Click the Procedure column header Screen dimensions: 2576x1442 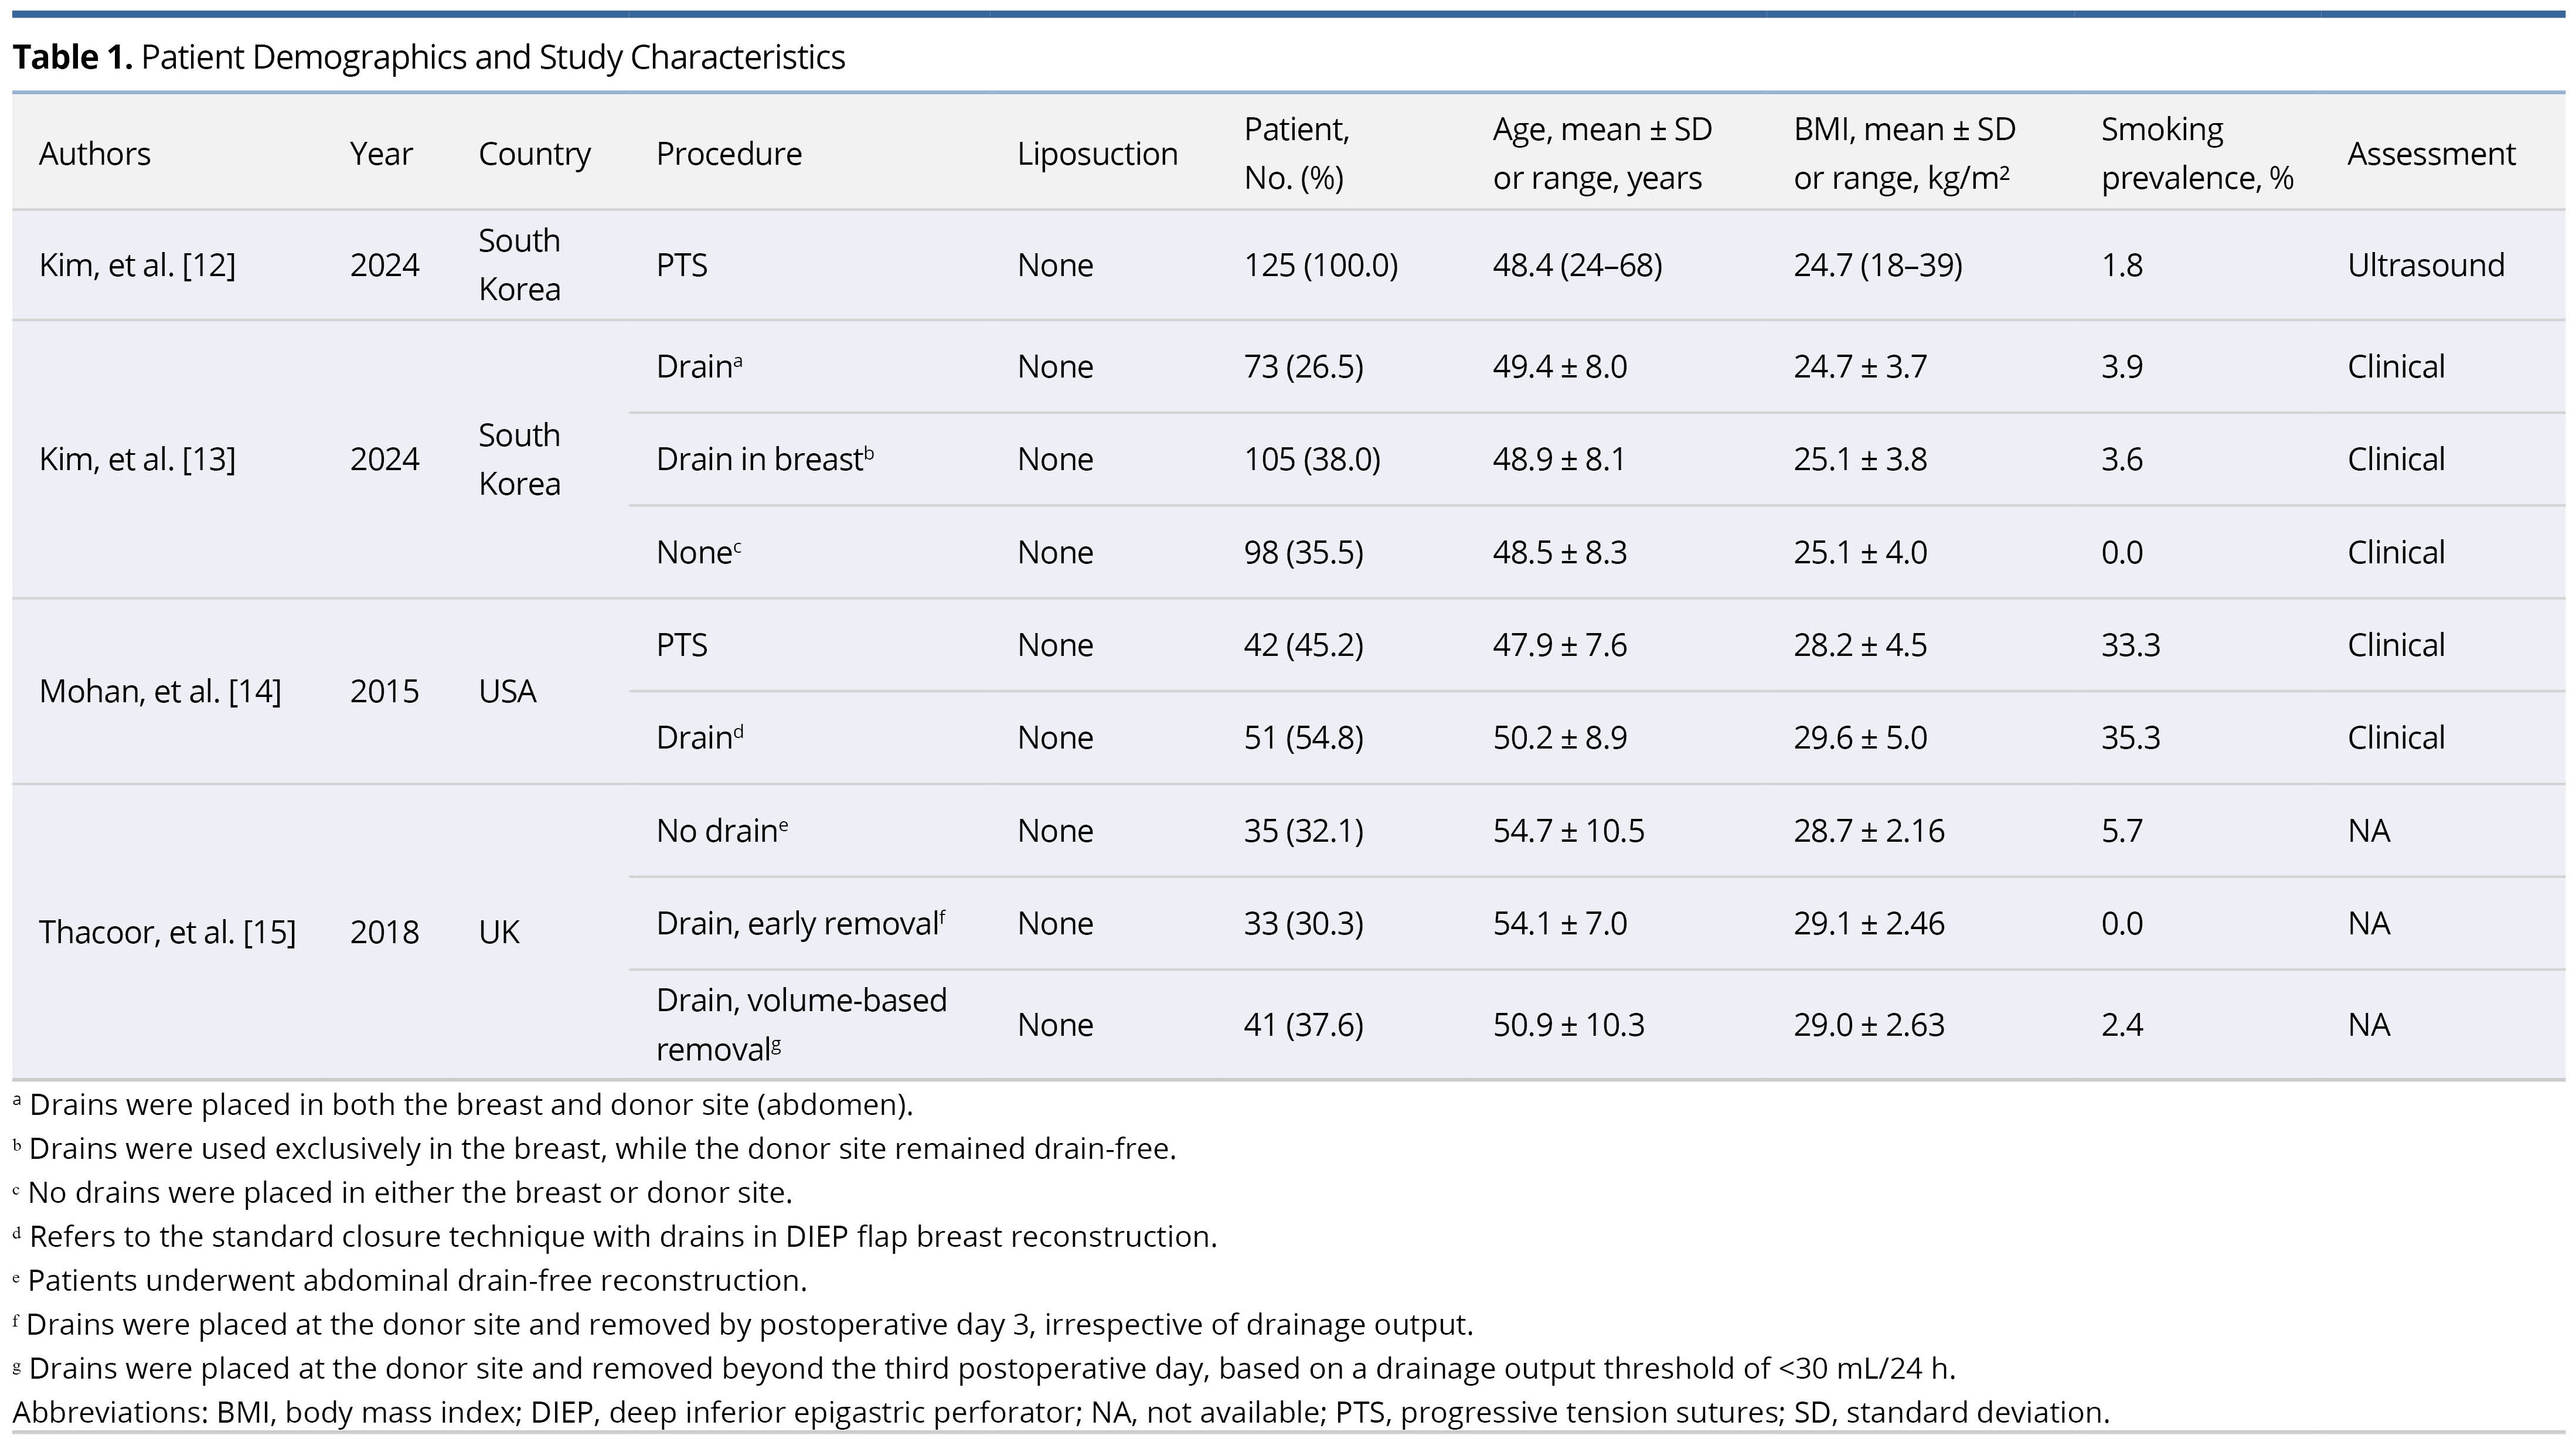(729, 153)
